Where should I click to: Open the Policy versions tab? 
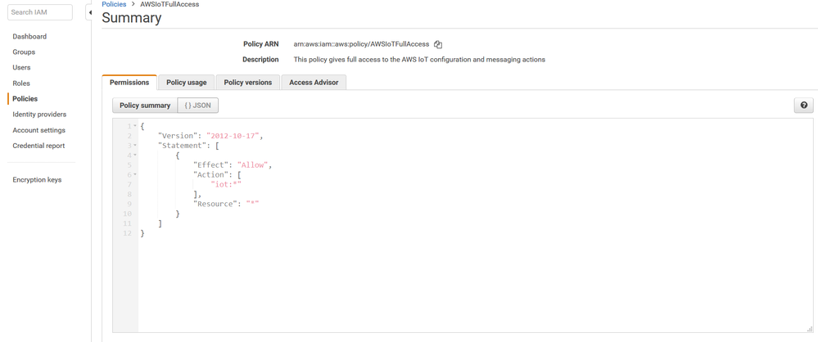click(247, 83)
